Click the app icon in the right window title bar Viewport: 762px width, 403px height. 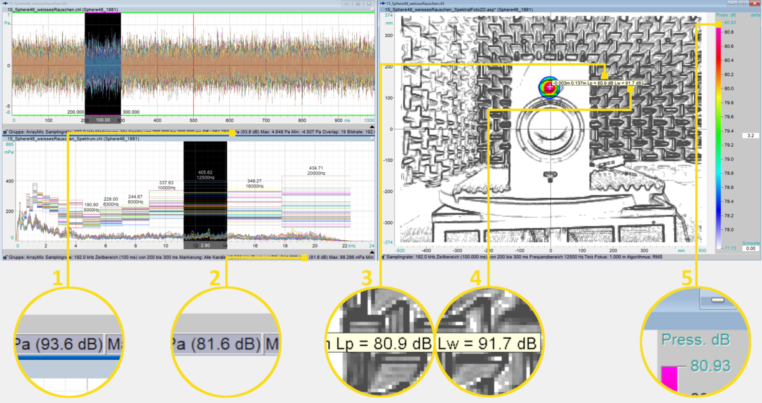384,3
